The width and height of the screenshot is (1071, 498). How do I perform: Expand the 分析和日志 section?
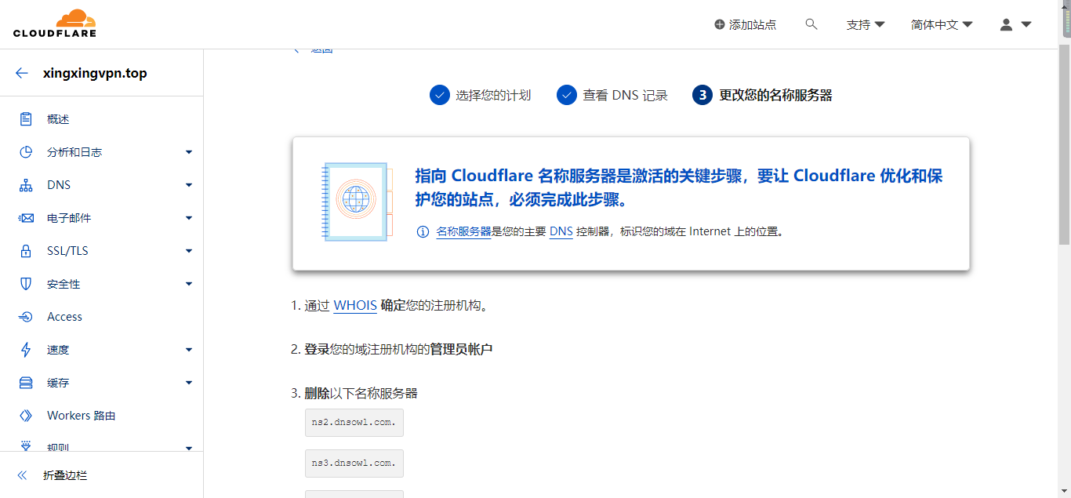click(x=189, y=152)
